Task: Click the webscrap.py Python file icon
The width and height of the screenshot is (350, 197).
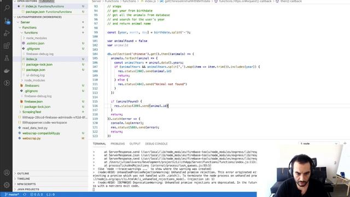Action: click(20, 138)
